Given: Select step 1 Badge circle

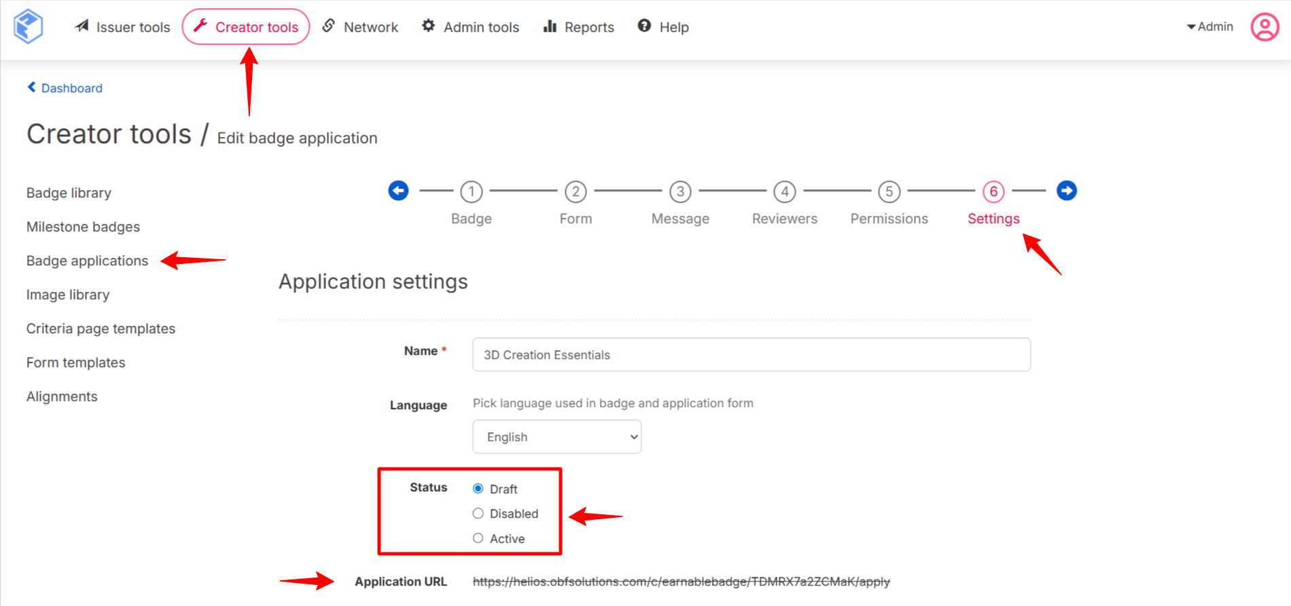Looking at the screenshot, I should [x=471, y=191].
